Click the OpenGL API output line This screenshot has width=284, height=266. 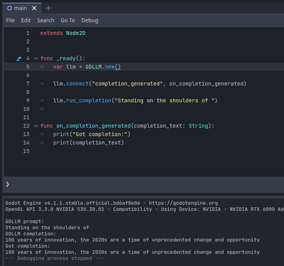(144, 209)
